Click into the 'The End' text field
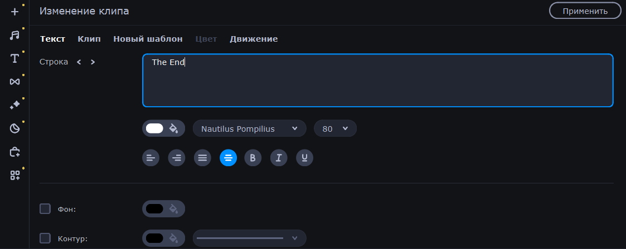Viewport: 626px width, 249px height. click(377, 81)
